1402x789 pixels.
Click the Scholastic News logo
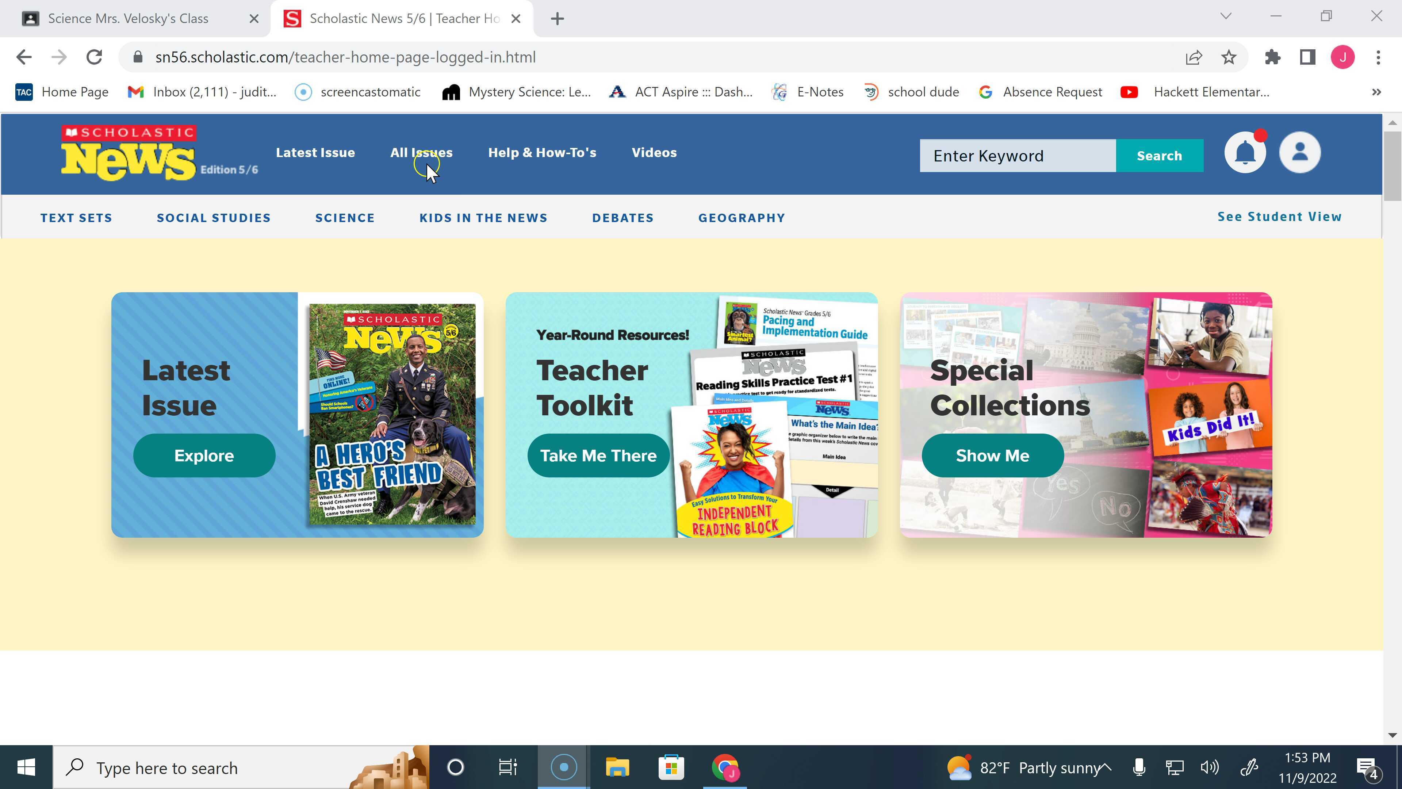click(x=129, y=153)
